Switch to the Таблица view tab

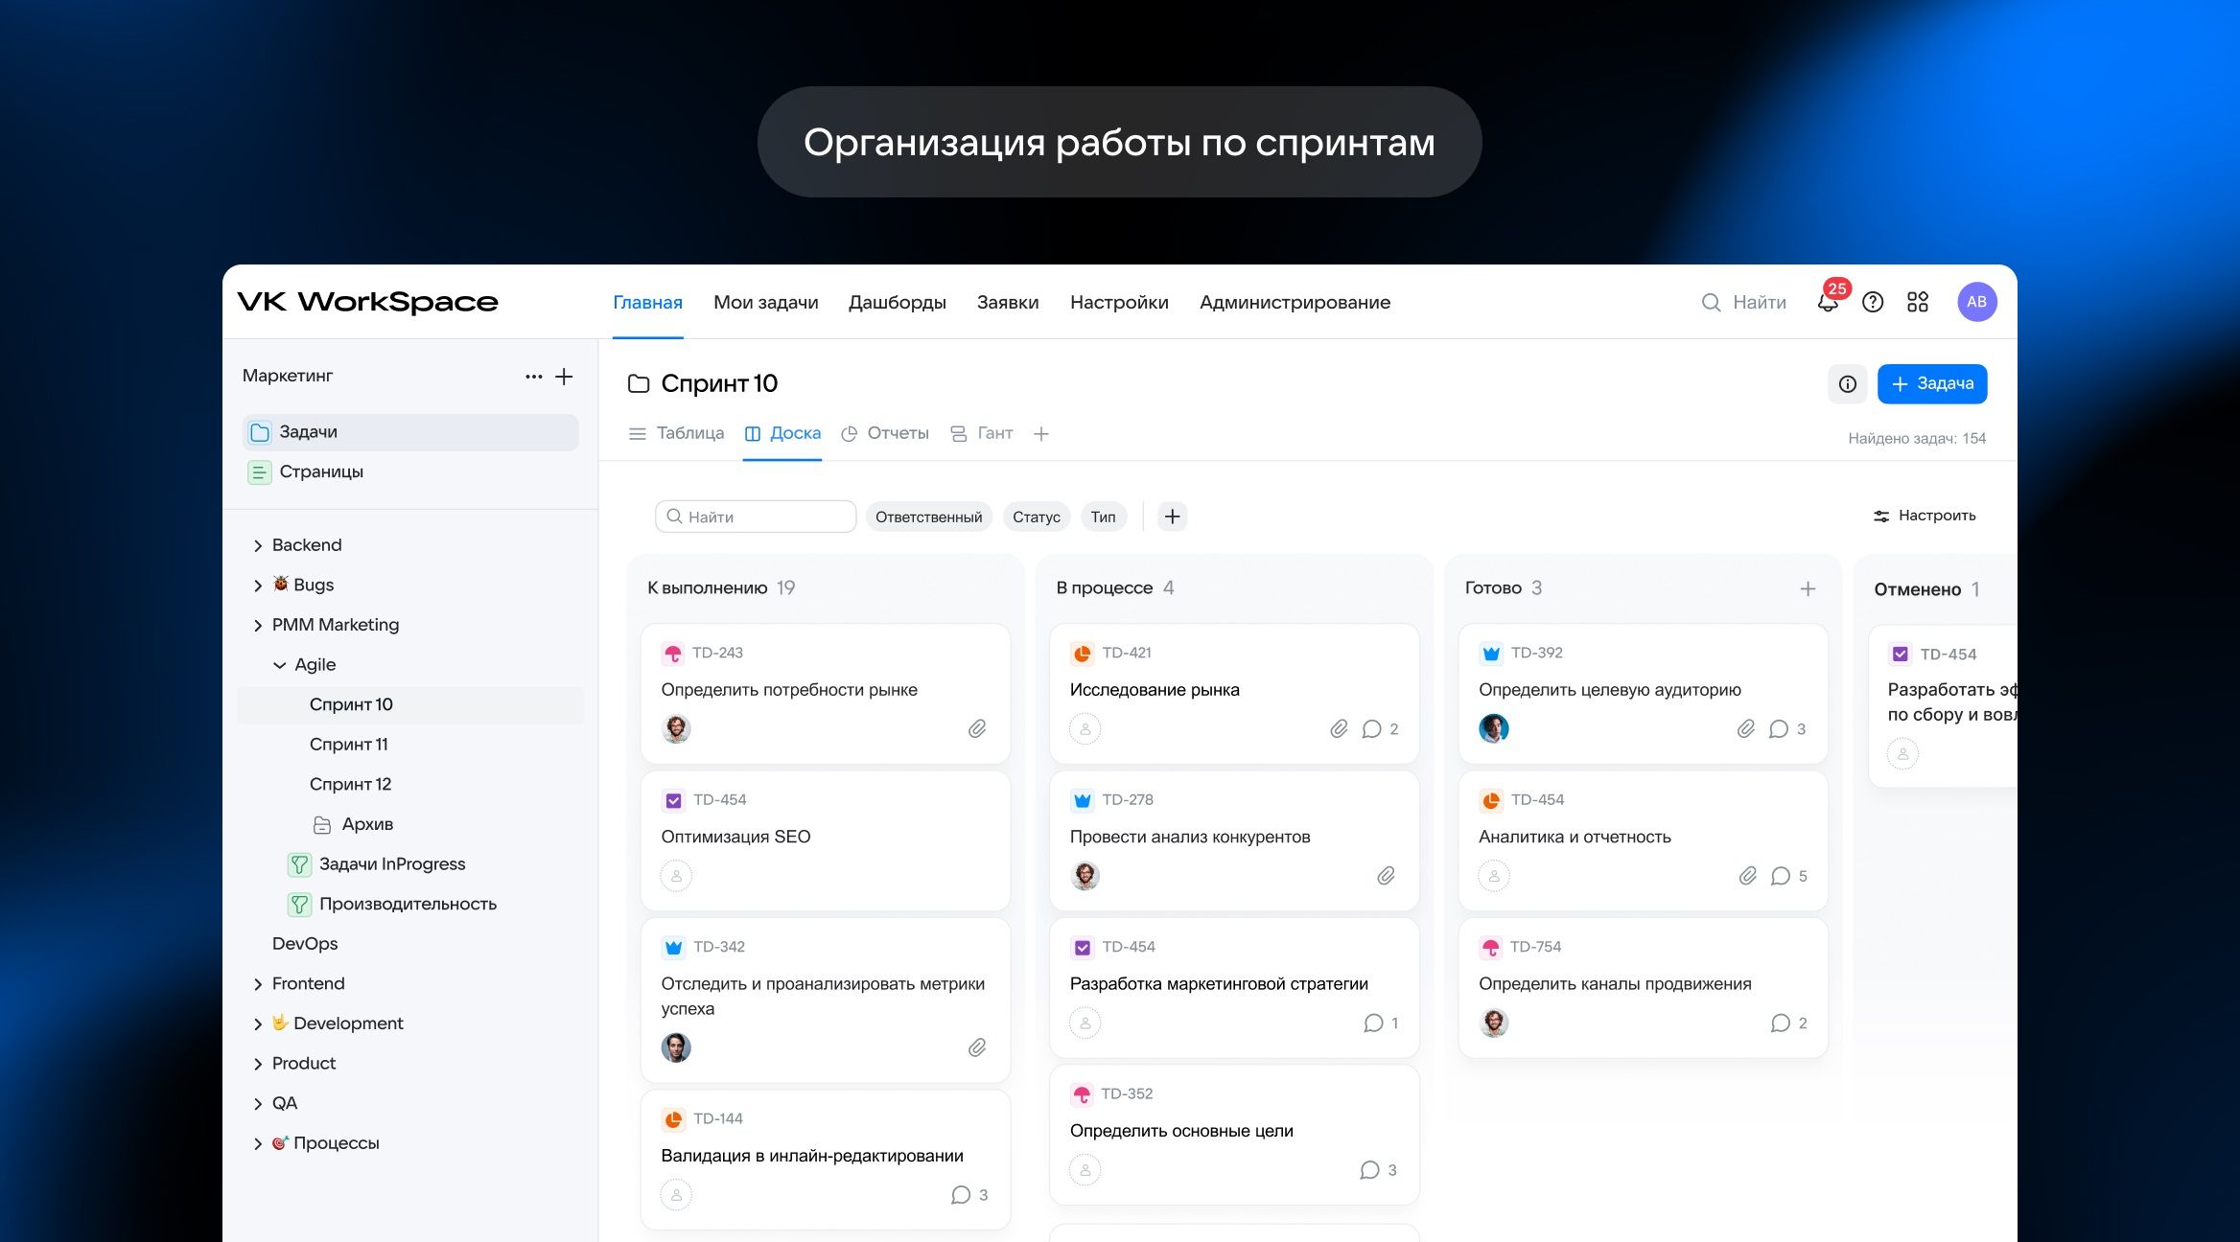click(676, 433)
